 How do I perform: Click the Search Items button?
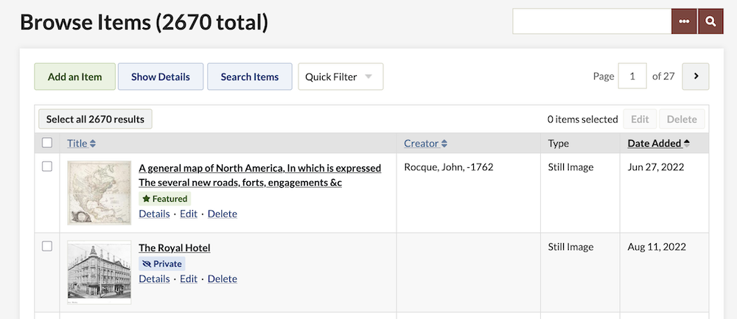click(x=250, y=77)
